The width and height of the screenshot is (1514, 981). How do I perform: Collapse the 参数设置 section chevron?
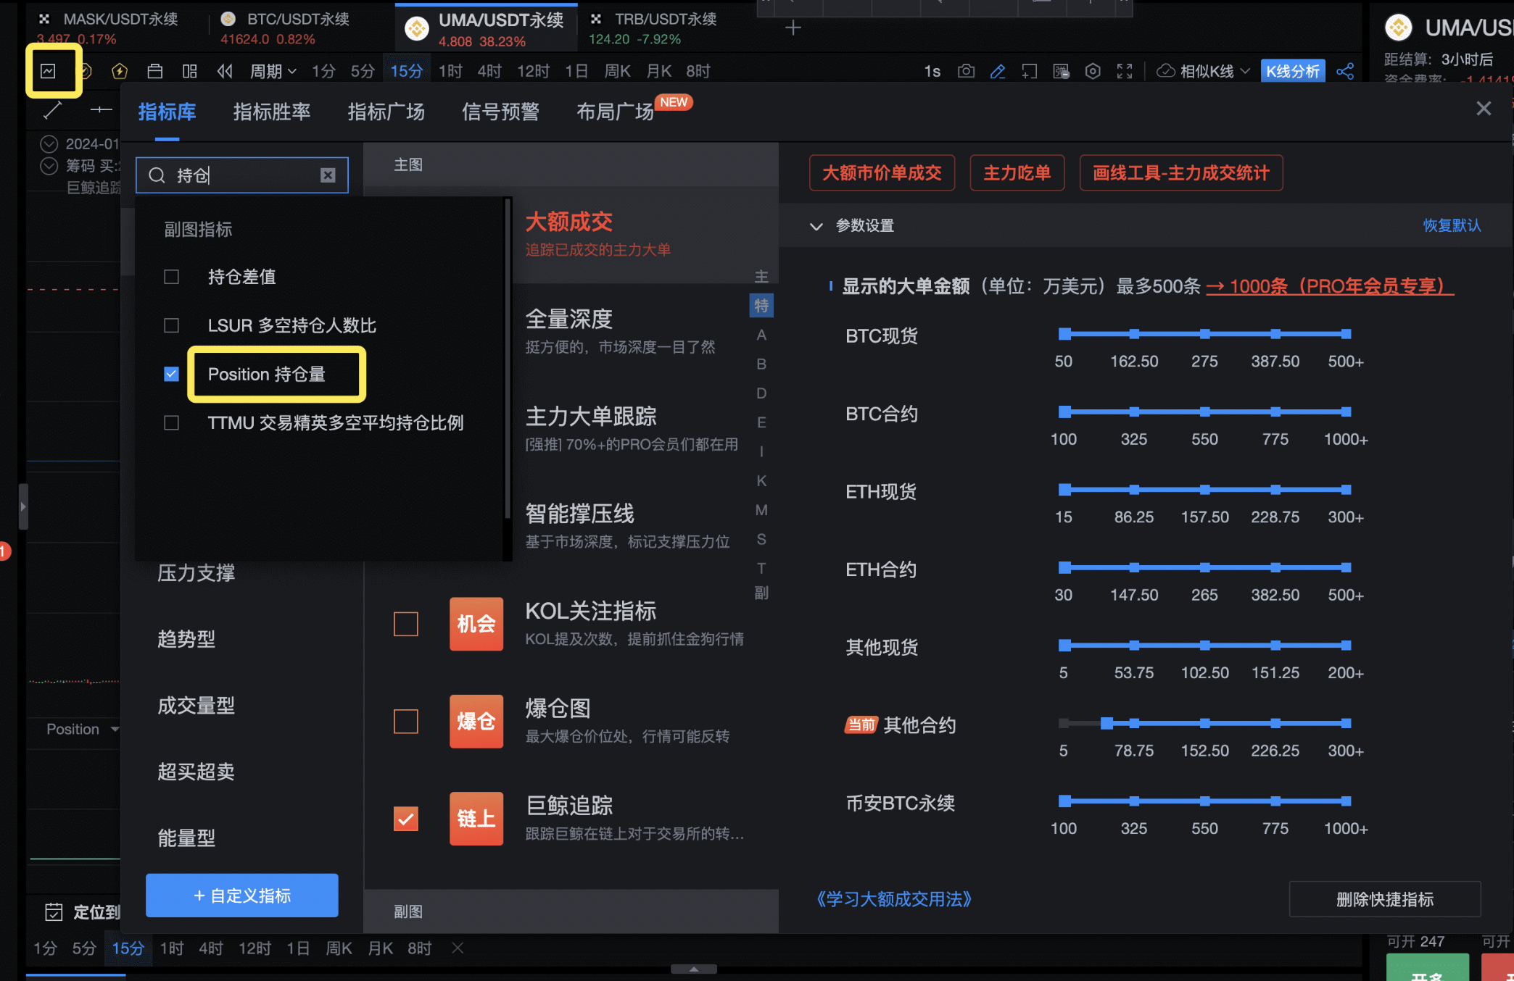(x=816, y=226)
